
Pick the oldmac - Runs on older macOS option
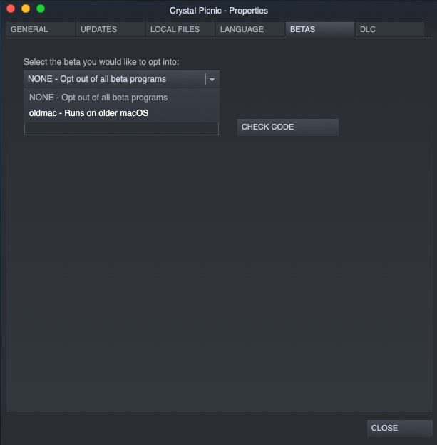point(89,113)
